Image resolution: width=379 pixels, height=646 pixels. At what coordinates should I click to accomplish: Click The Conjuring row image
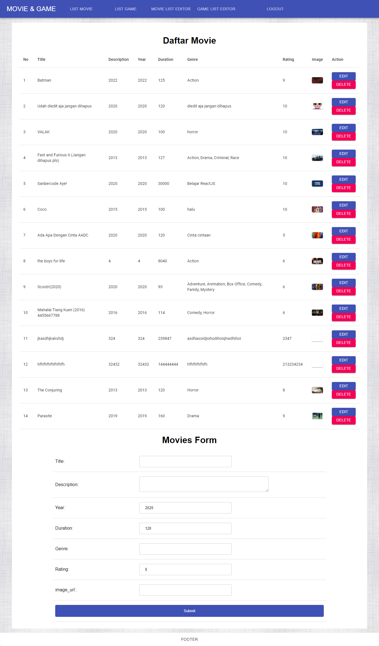317,390
